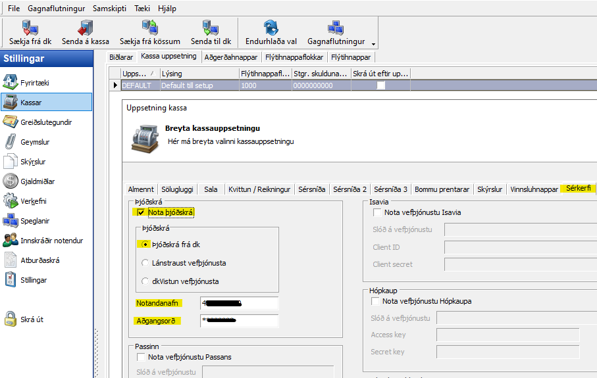Screen dimensions: 597x378
Task: Select dkVistun vefþjónusta radio button
Action: (x=145, y=281)
